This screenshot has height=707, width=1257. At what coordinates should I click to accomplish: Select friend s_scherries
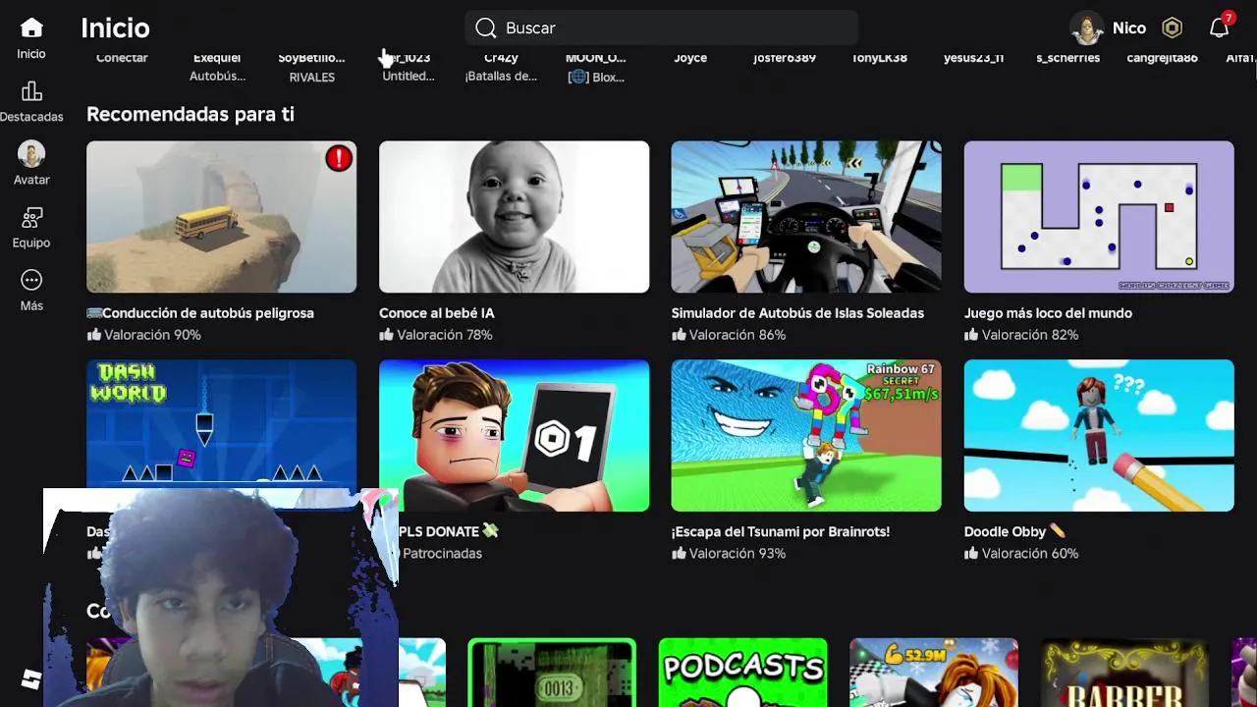tap(1067, 58)
